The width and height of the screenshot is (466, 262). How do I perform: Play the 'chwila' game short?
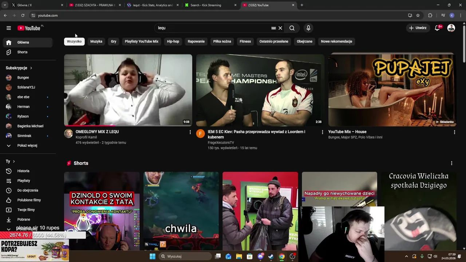pos(181,211)
